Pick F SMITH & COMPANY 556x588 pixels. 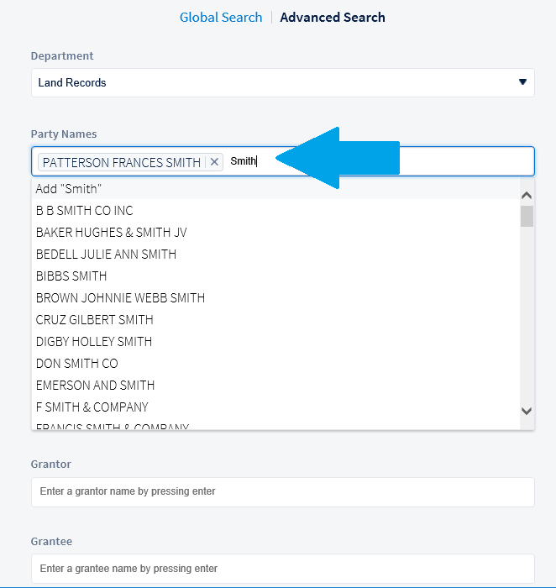click(92, 407)
